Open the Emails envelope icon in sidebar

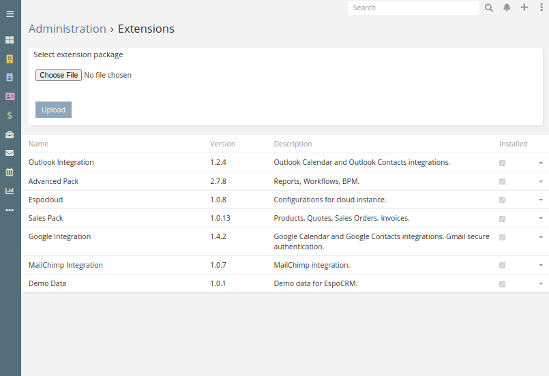coord(10,153)
